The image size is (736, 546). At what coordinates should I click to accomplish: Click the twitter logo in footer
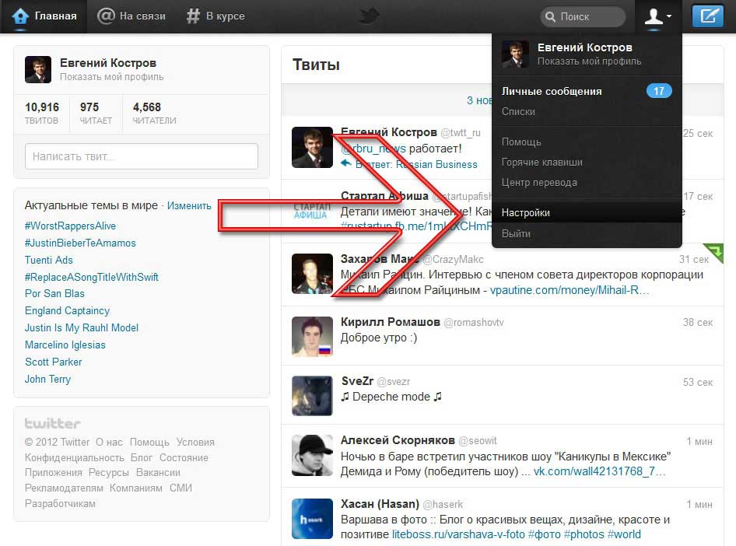[53, 424]
